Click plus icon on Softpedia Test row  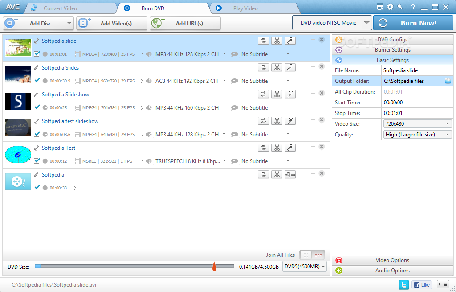313,147
